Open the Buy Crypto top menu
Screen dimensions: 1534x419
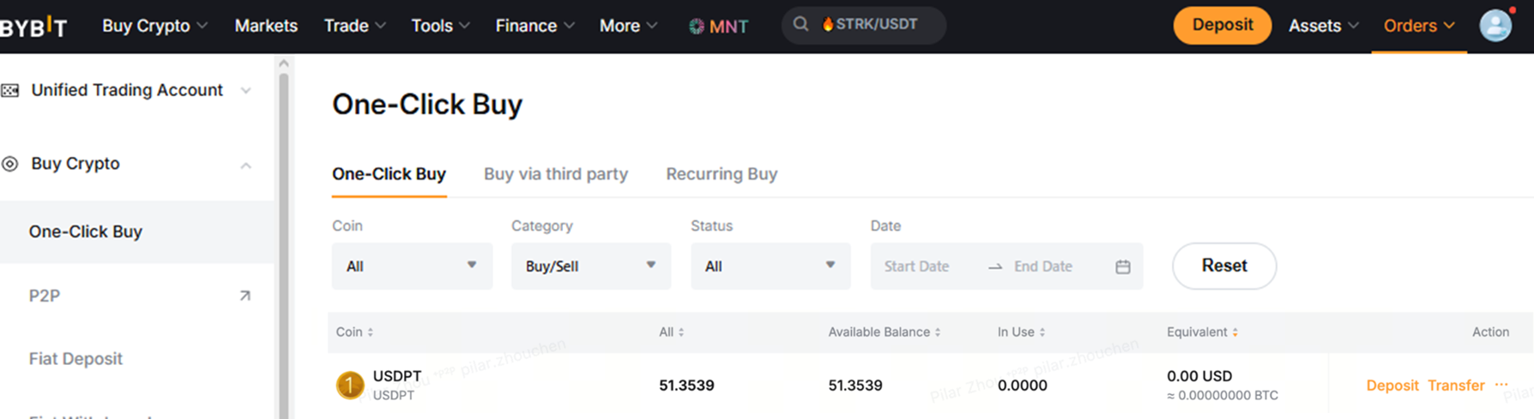tap(154, 26)
